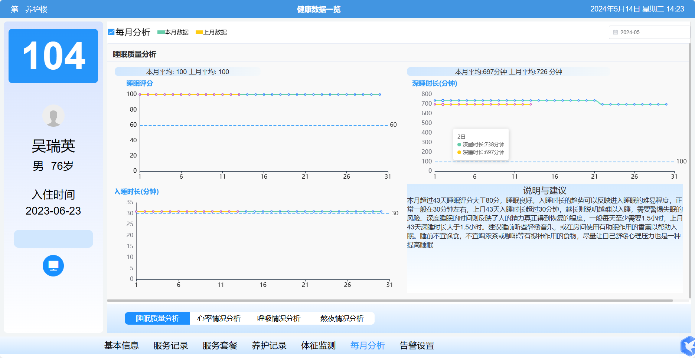This screenshot has height=358, width=695.
Task: Click the 健康数据一览 page title
Action: click(x=319, y=9)
